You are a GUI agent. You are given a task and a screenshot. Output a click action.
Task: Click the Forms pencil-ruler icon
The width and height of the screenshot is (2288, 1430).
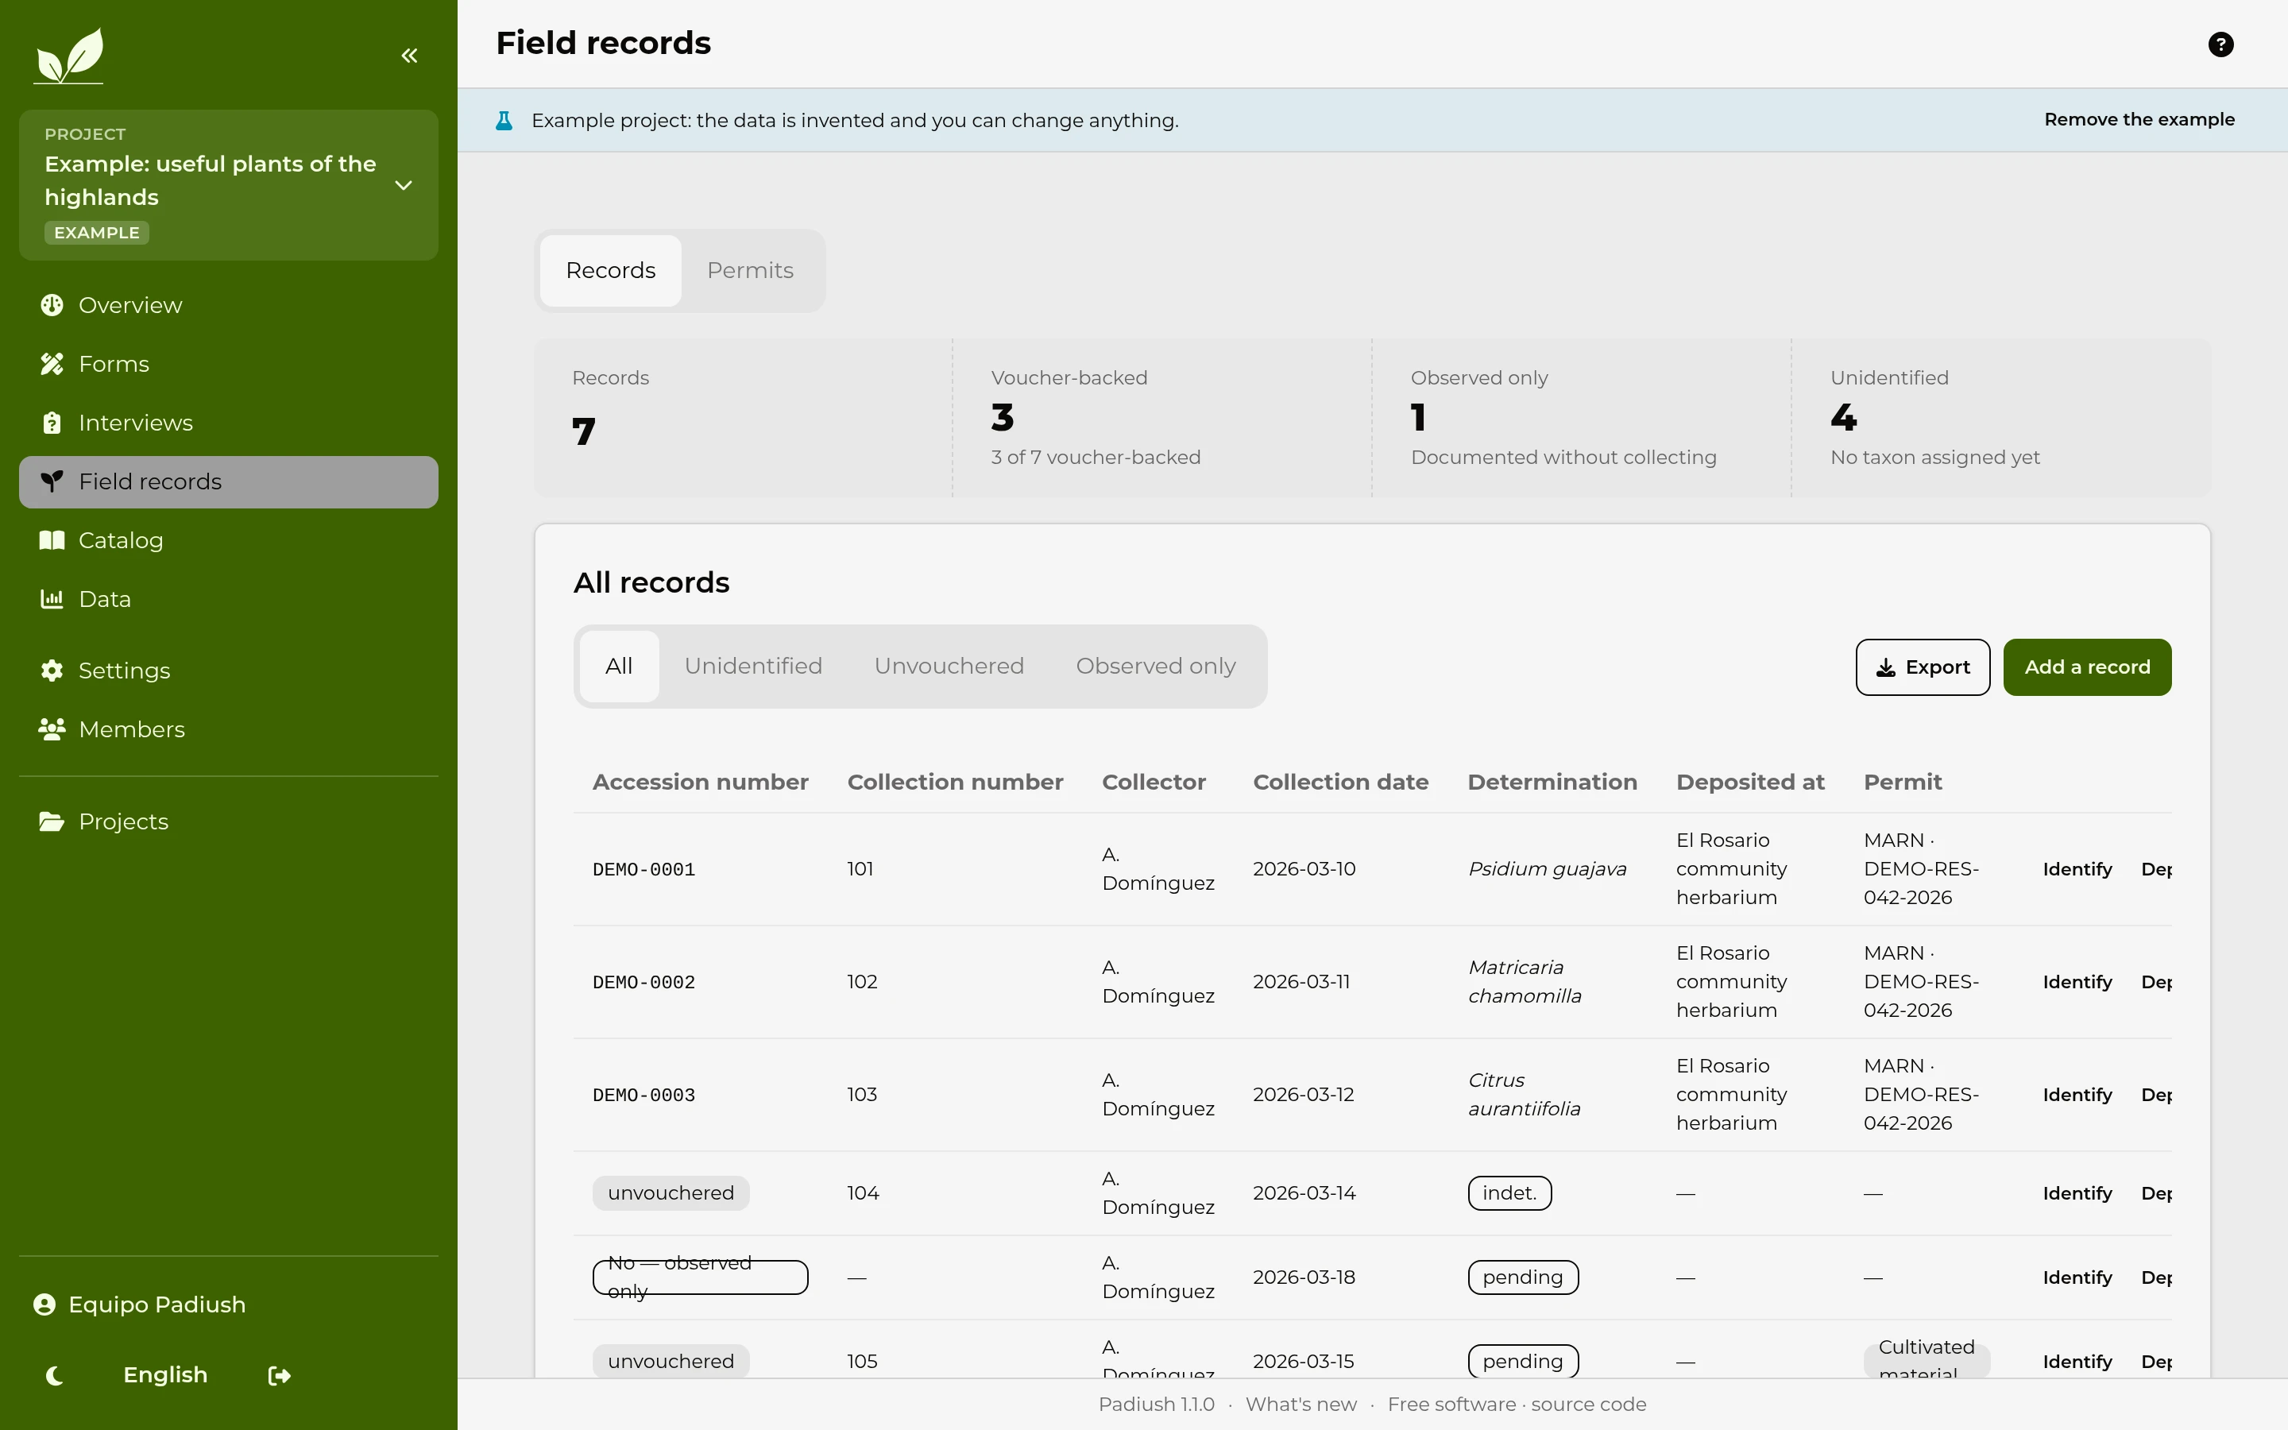(x=52, y=364)
